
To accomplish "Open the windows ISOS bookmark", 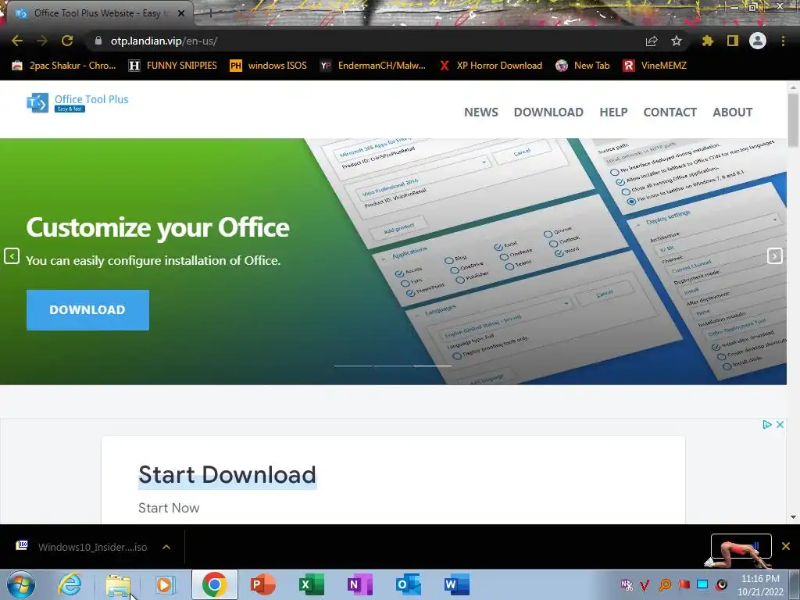I will pos(269,66).
